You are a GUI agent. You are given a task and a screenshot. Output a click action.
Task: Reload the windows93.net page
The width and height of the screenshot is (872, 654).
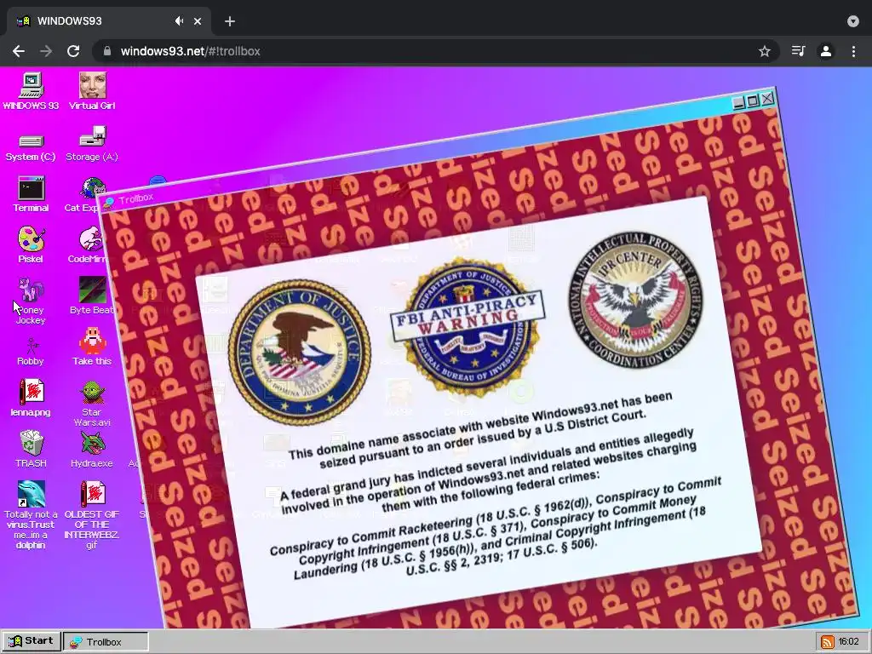(73, 51)
